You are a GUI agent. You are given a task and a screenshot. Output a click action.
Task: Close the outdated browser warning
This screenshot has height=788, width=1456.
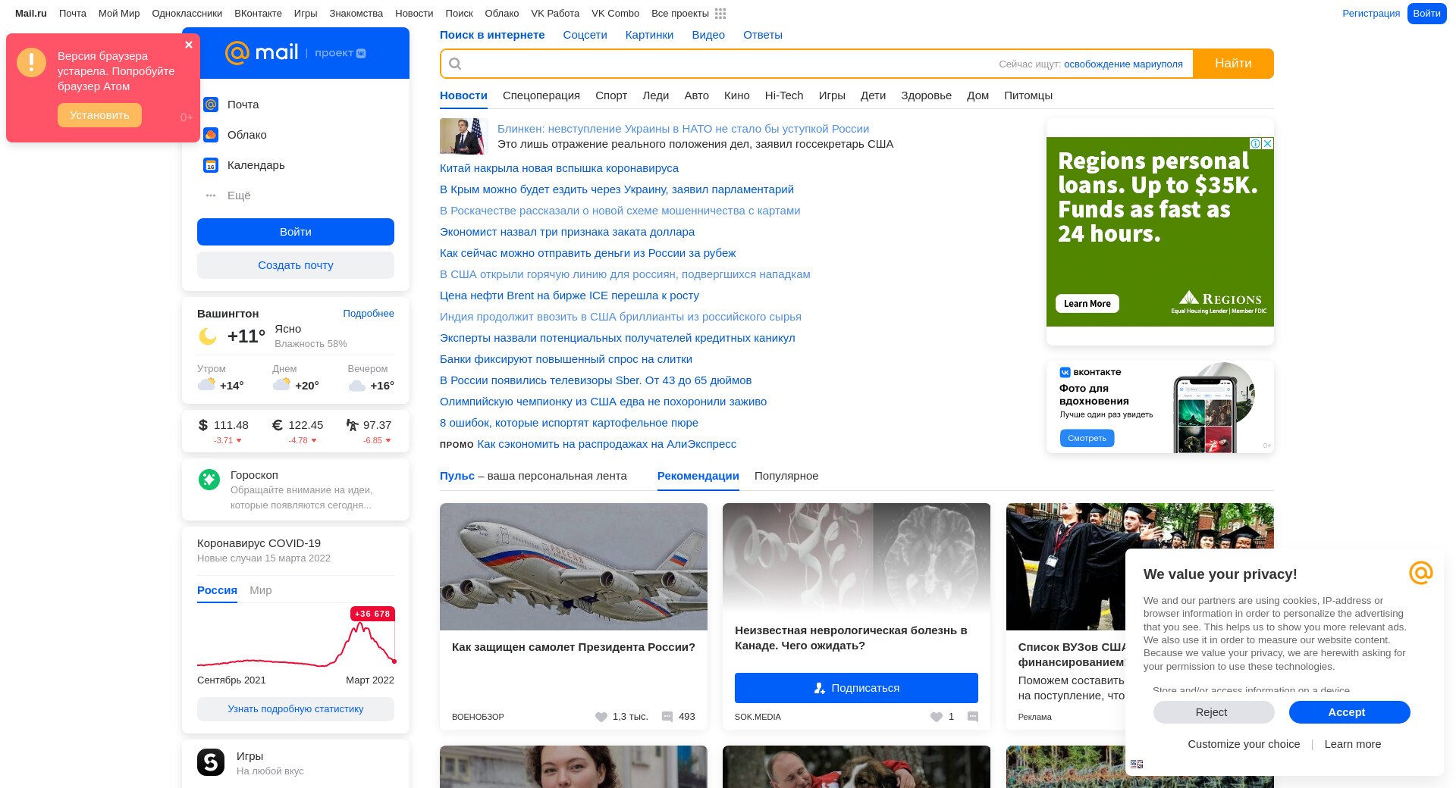pos(189,45)
